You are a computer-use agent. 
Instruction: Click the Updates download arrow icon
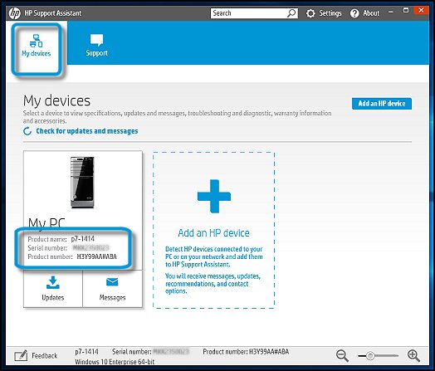52,282
